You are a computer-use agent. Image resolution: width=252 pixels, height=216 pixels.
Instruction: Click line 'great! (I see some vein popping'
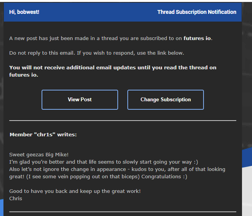pyautogui.click(x=98, y=177)
